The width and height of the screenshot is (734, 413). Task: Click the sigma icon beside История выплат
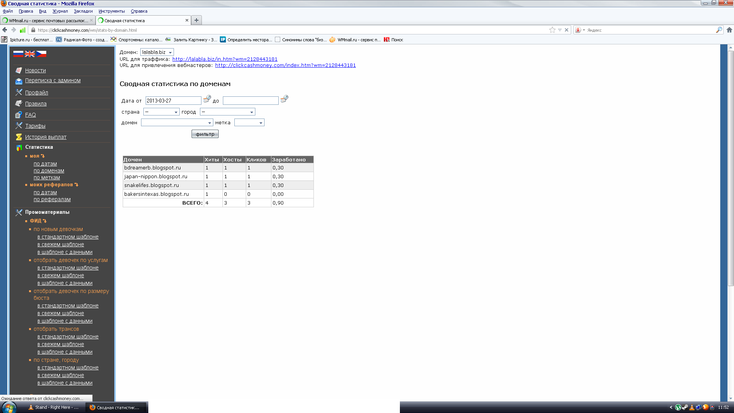tap(19, 137)
